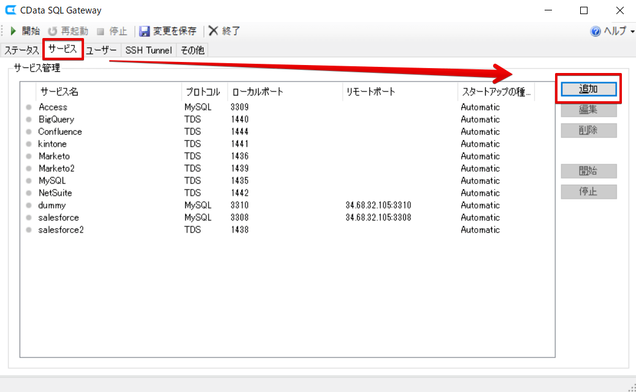Click remote port 34.68.32.105:3310
The height and width of the screenshot is (392, 636).
(378, 206)
